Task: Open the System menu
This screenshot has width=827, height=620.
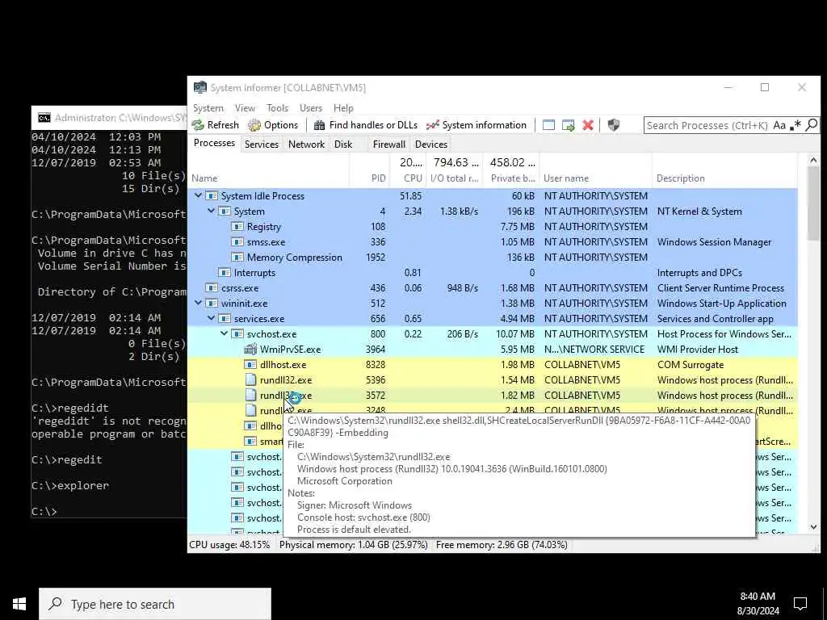Action: pyautogui.click(x=208, y=107)
